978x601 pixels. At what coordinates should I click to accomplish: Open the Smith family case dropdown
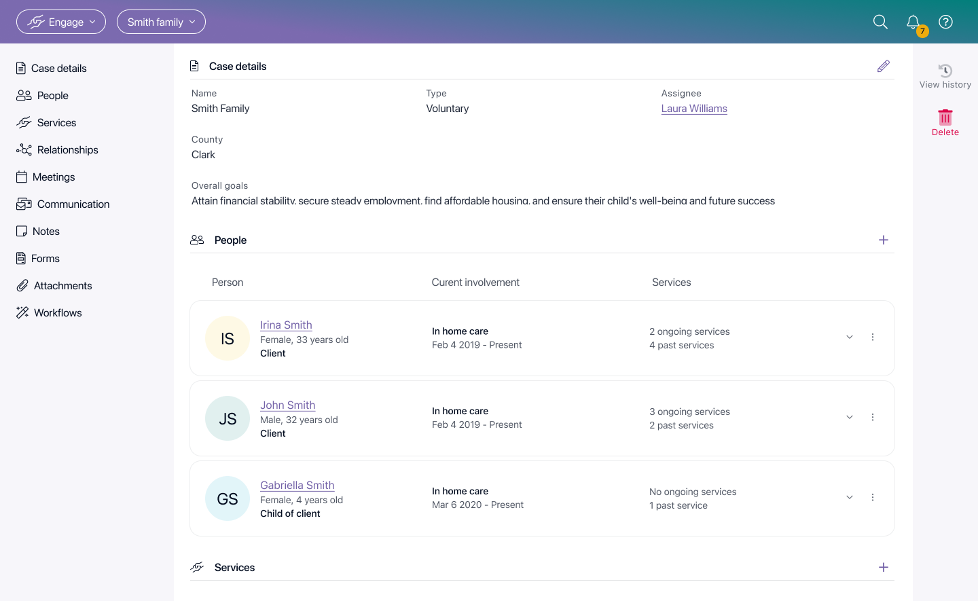click(x=161, y=22)
